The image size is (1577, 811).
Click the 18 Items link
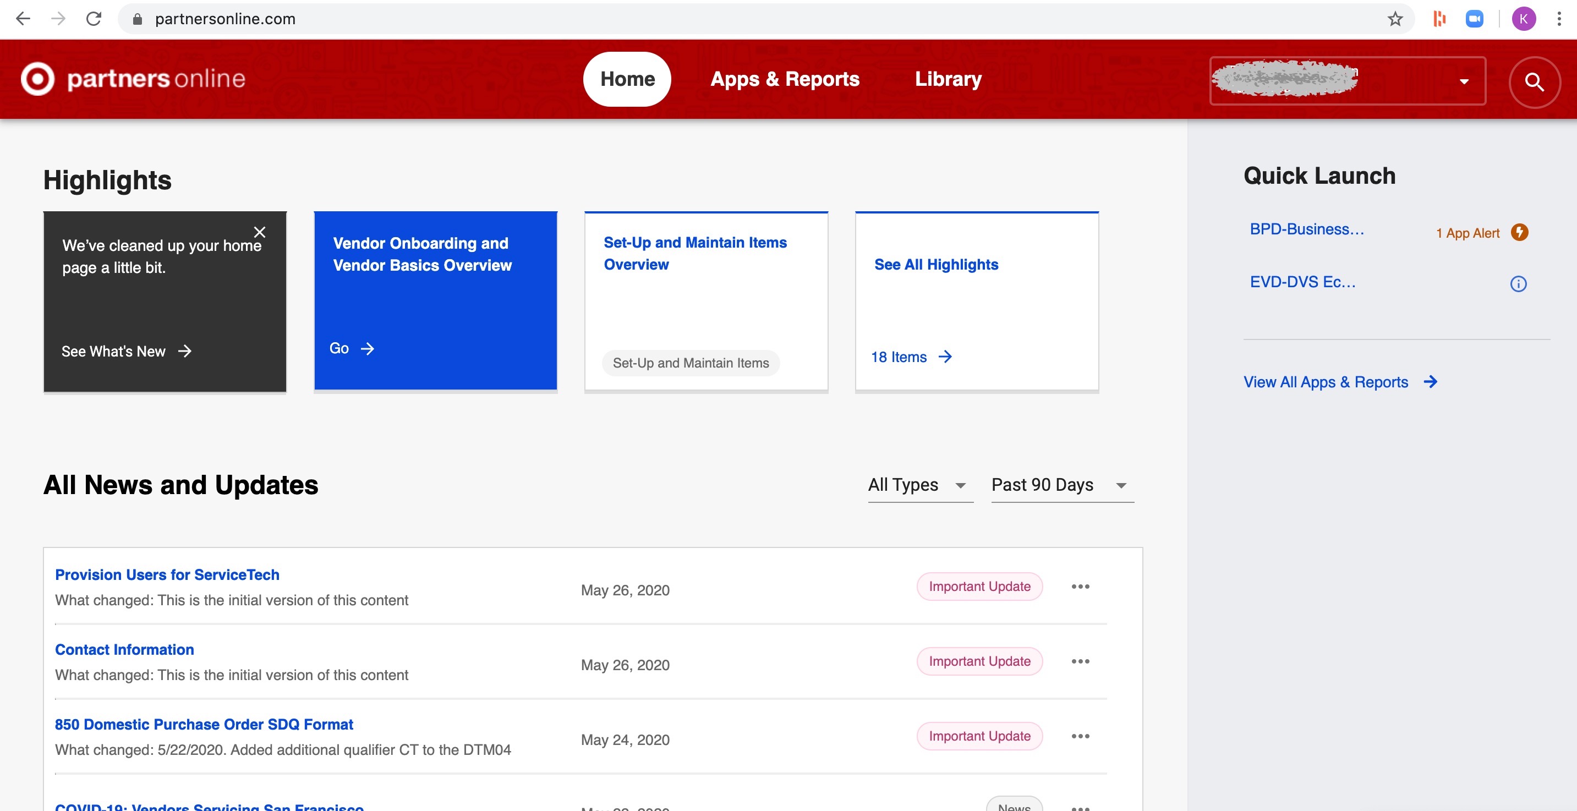[899, 357]
